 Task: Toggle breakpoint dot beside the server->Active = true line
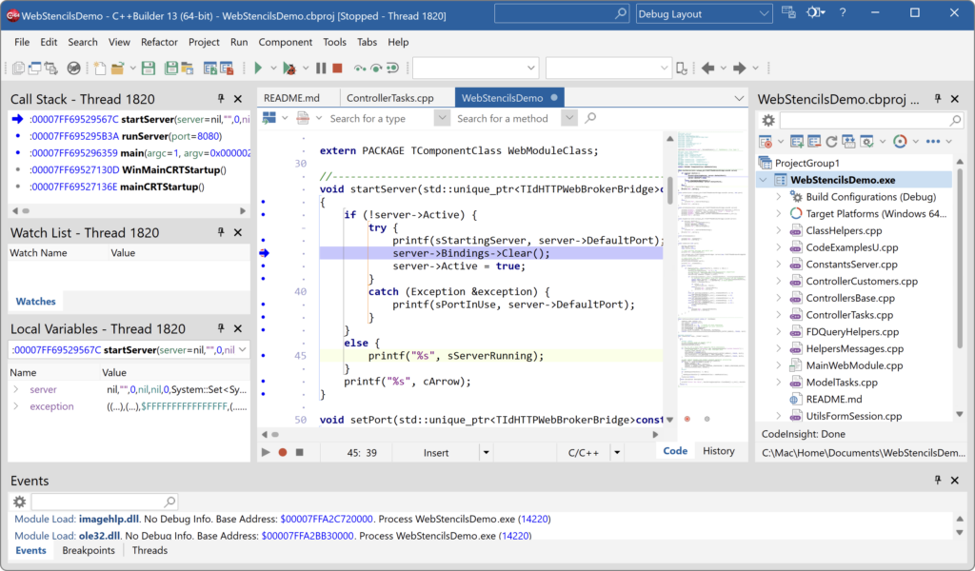pos(264,266)
